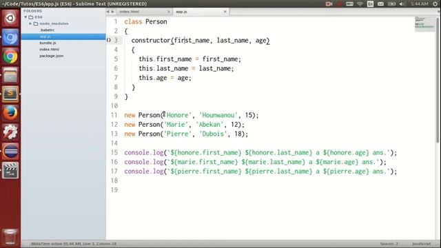This screenshot has height=248, width=441.
Task: Open the Wi-Fi network menu
Action: pyautogui.click(x=360, y=4)
